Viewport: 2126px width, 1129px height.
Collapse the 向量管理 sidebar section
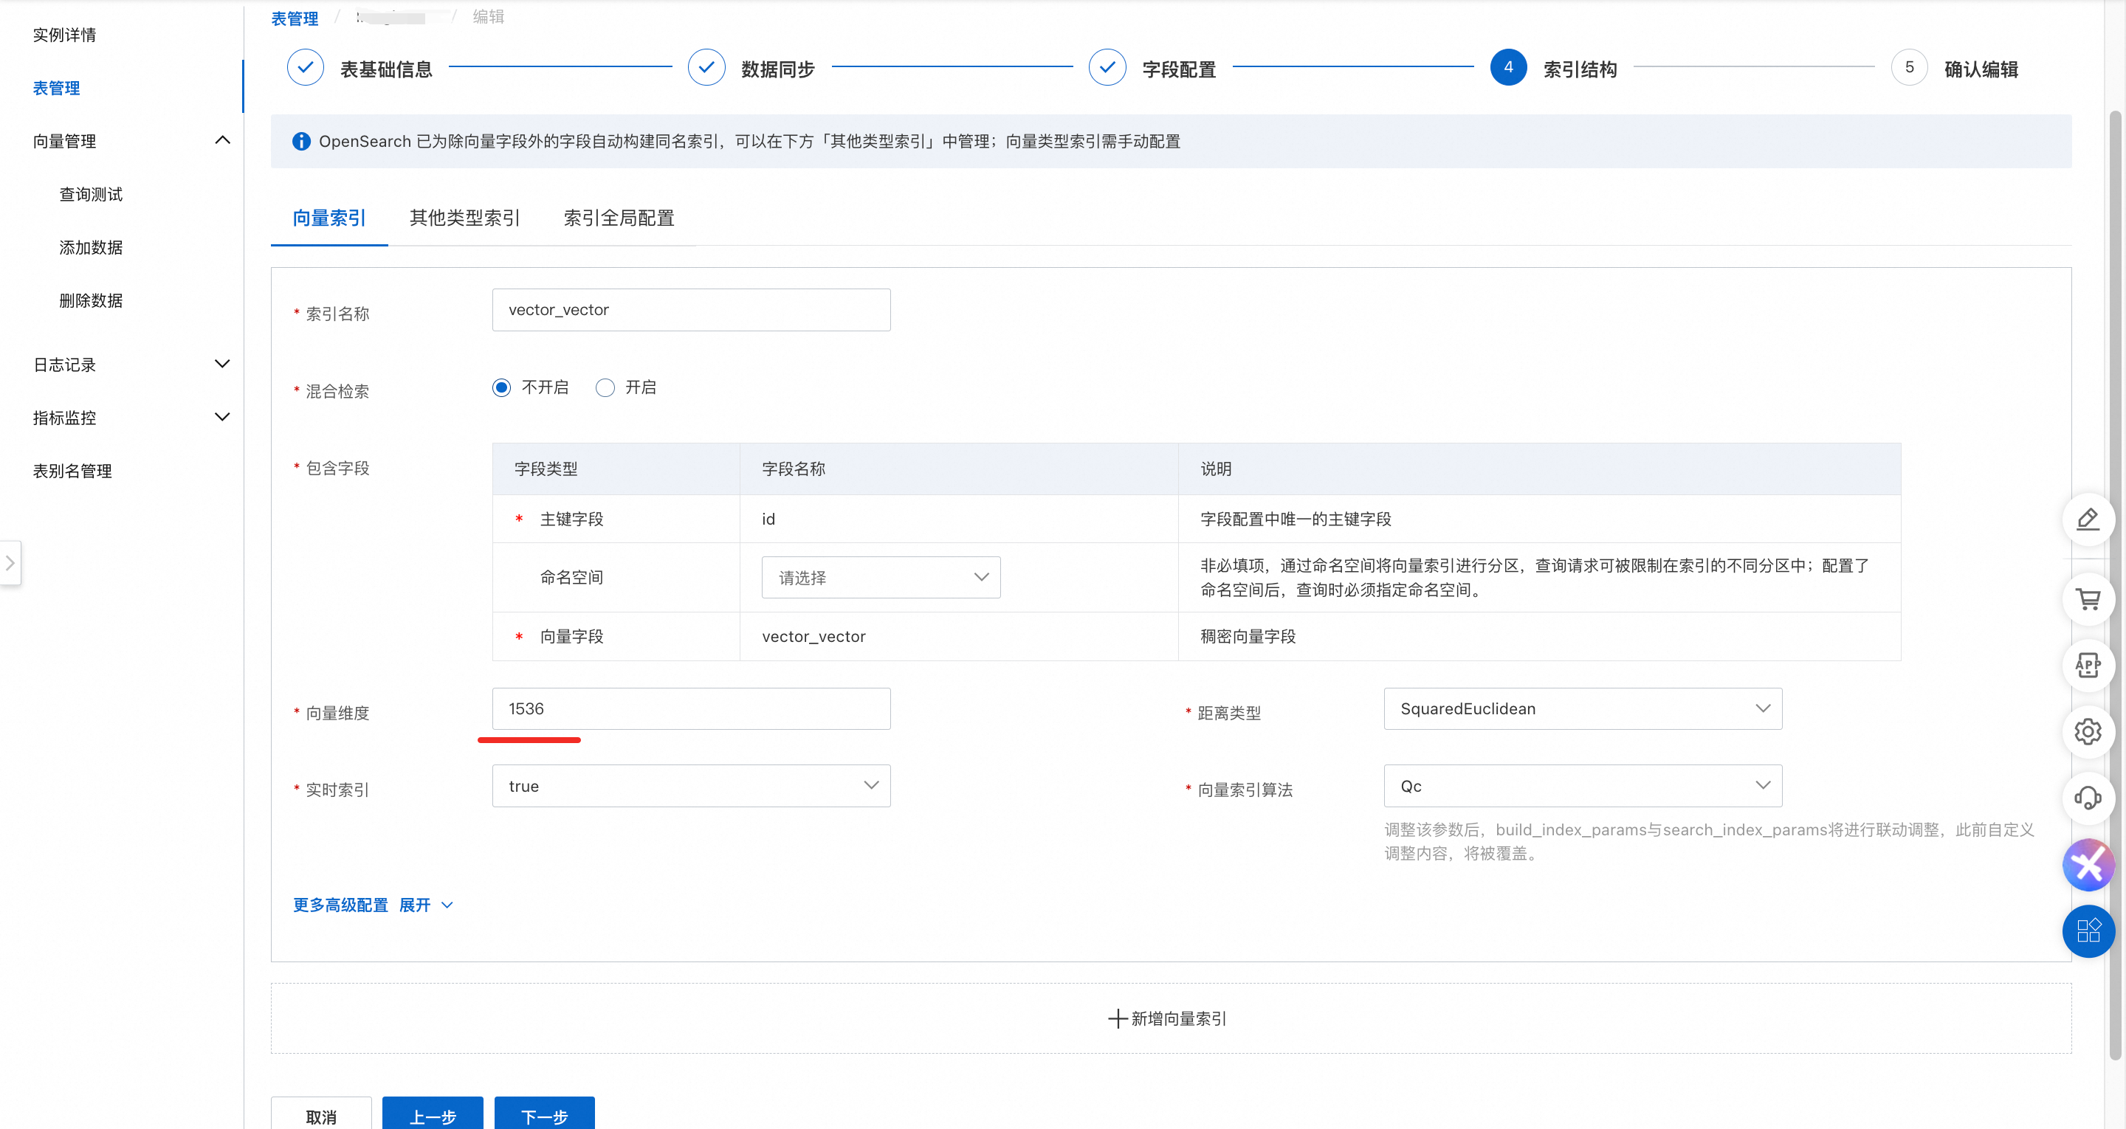coord(222,140)
